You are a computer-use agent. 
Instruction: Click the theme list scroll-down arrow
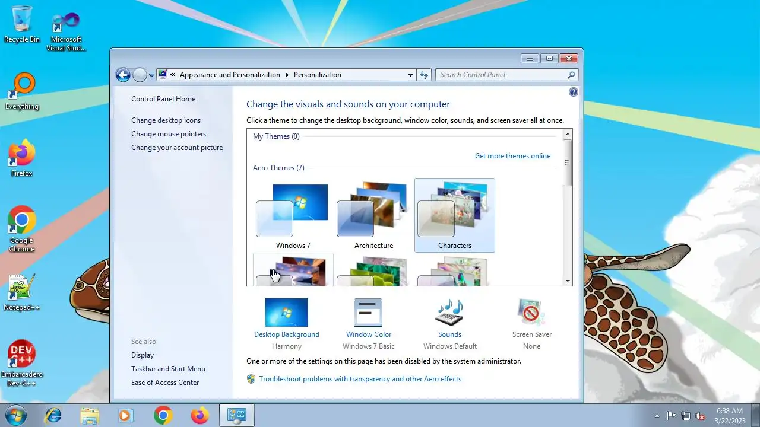568,281
